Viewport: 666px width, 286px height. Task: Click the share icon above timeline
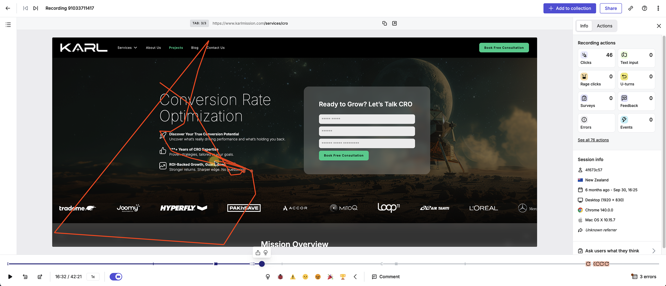258,253
